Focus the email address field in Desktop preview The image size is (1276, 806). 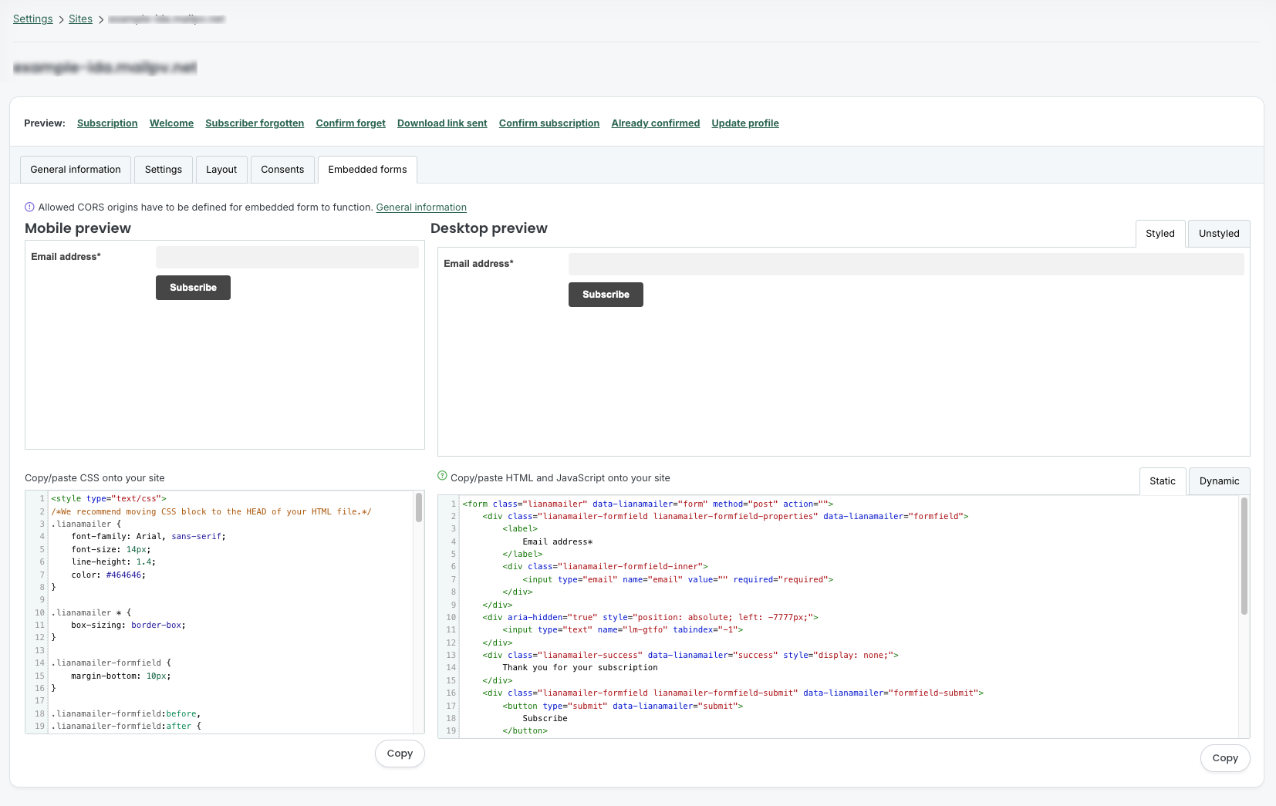(906, 265)
